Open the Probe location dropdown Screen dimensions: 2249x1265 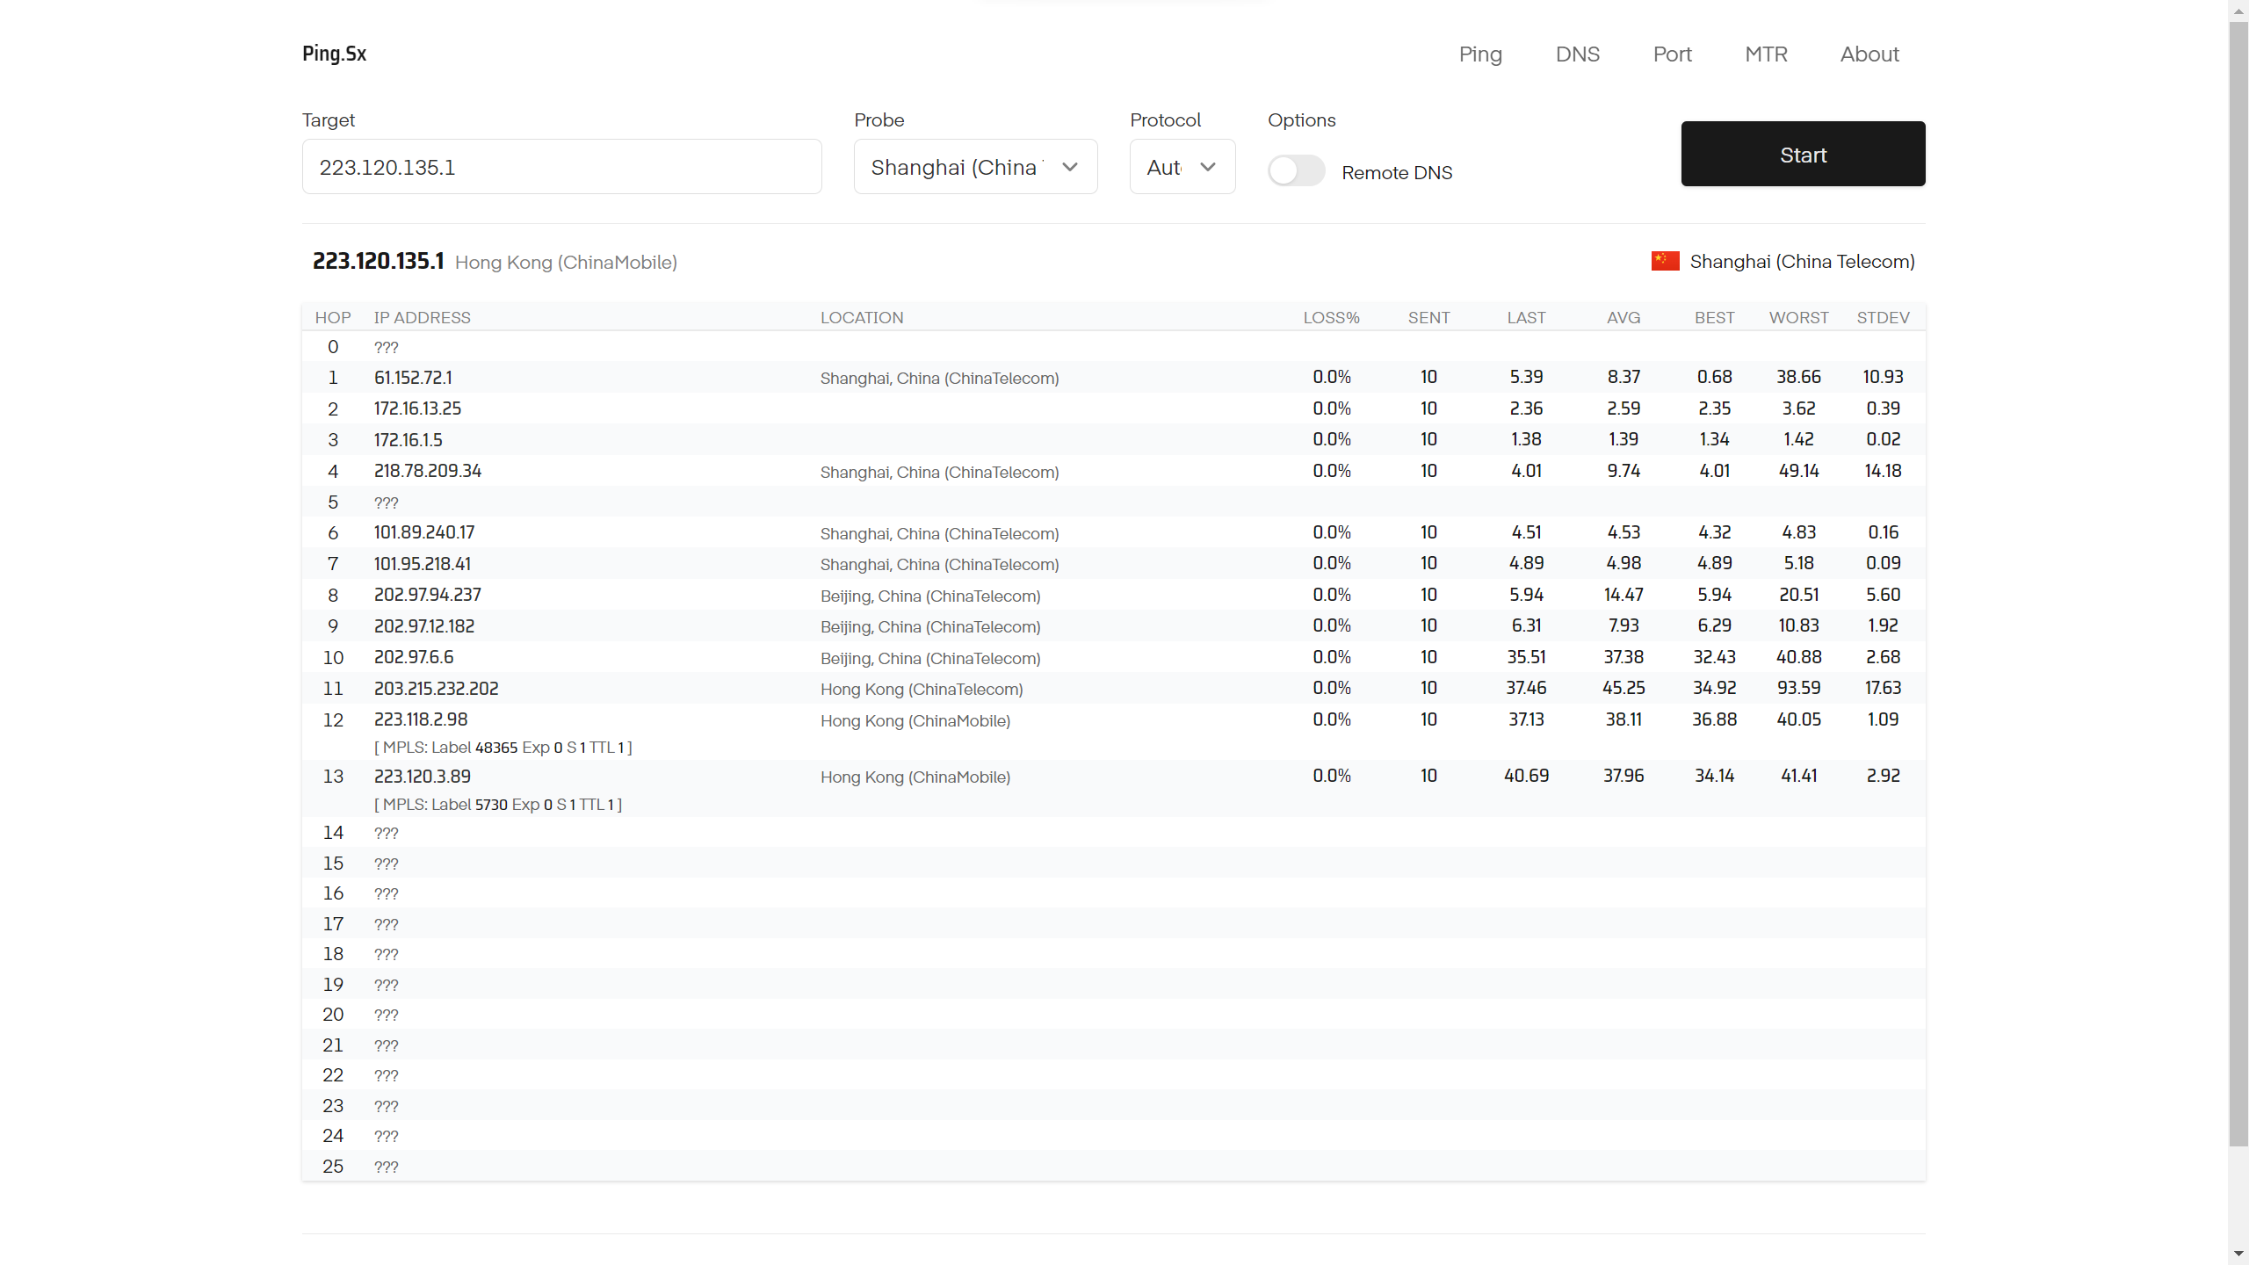point(975,167)
